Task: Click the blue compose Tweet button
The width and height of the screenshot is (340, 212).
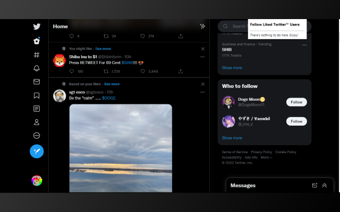Action: coord(37,151)
